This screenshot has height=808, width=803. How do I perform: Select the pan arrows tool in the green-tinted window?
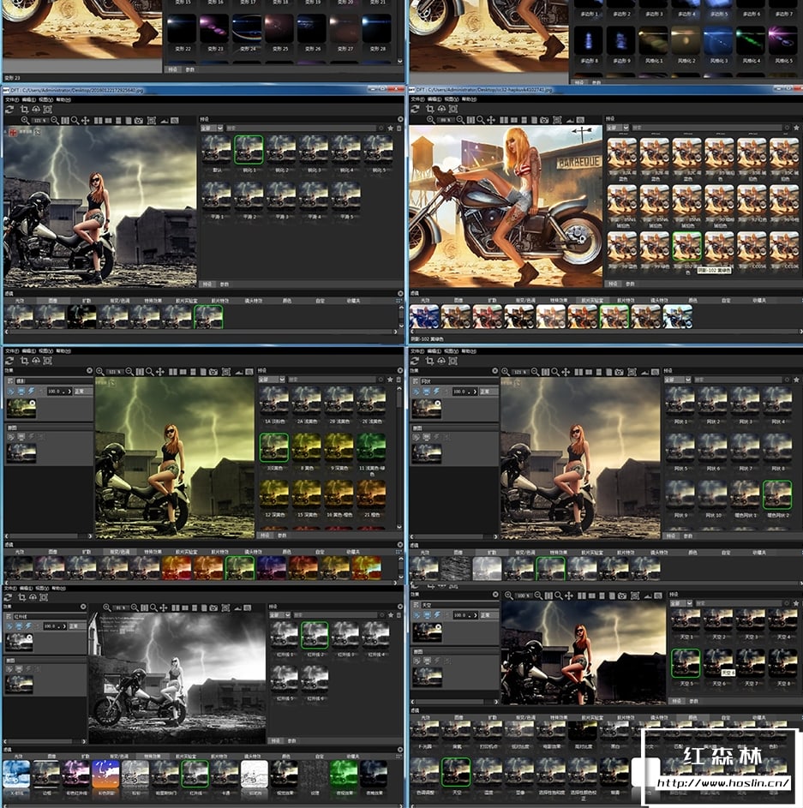159,372
